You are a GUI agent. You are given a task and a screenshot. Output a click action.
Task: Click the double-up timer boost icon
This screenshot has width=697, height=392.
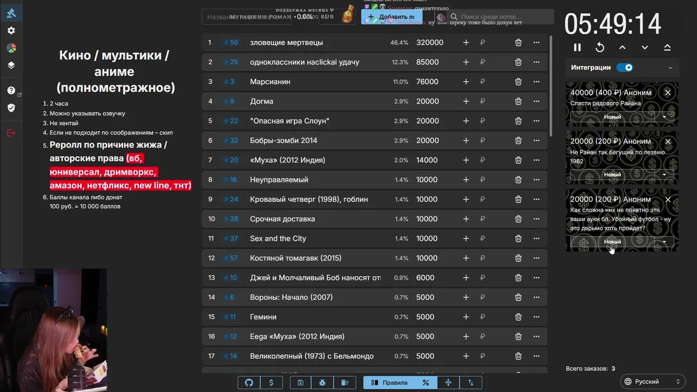[668, 48]
